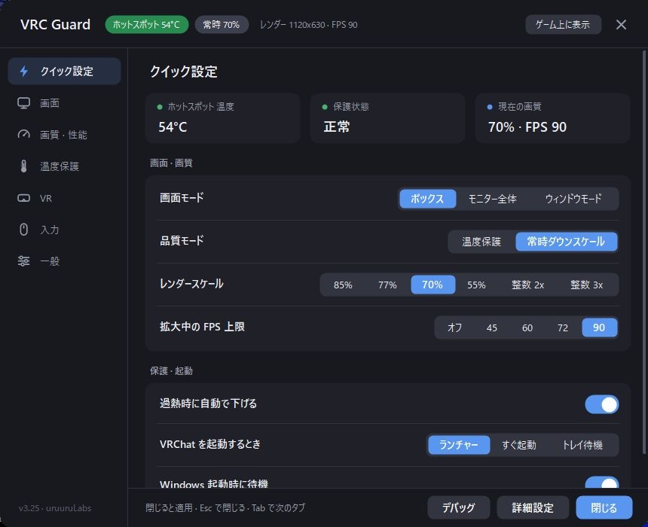This screenshot has height=527, width=648.
Task: Select ランチャー launch option
Action: tap(459, 445)
